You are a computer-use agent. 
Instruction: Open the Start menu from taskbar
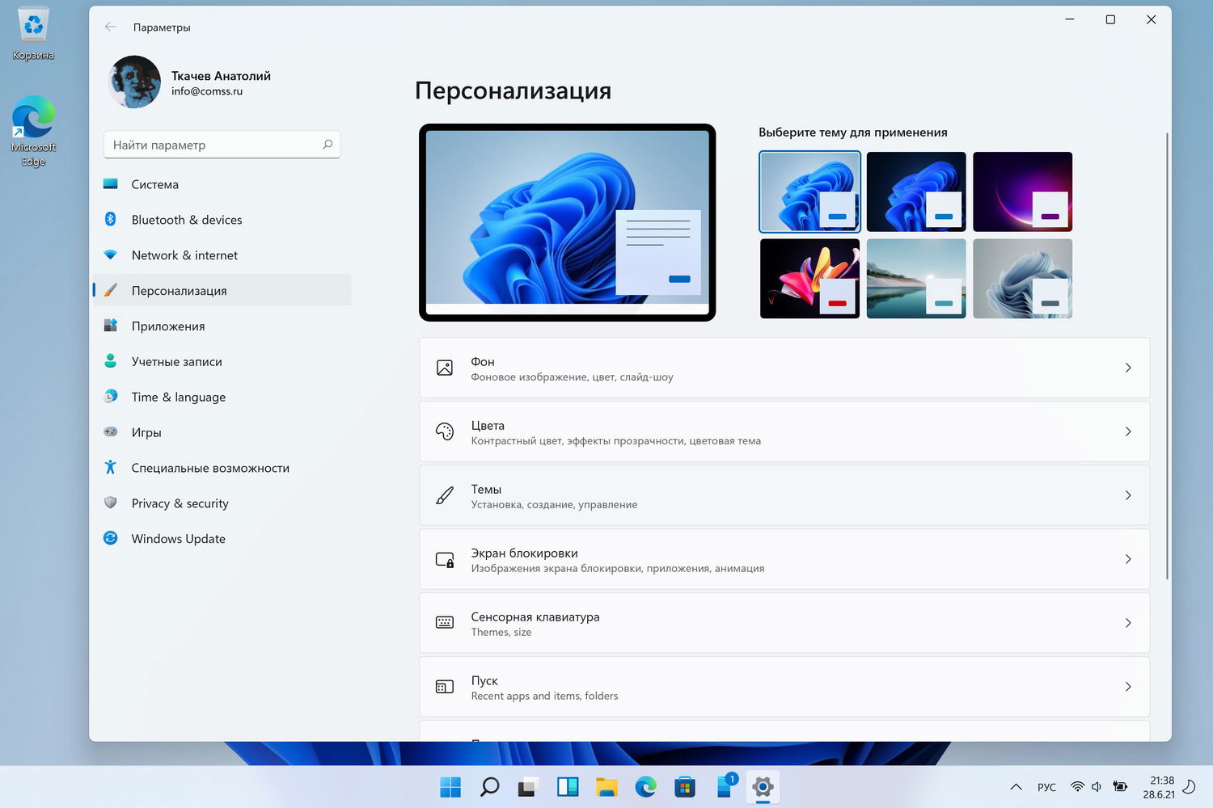click(450, 787)
